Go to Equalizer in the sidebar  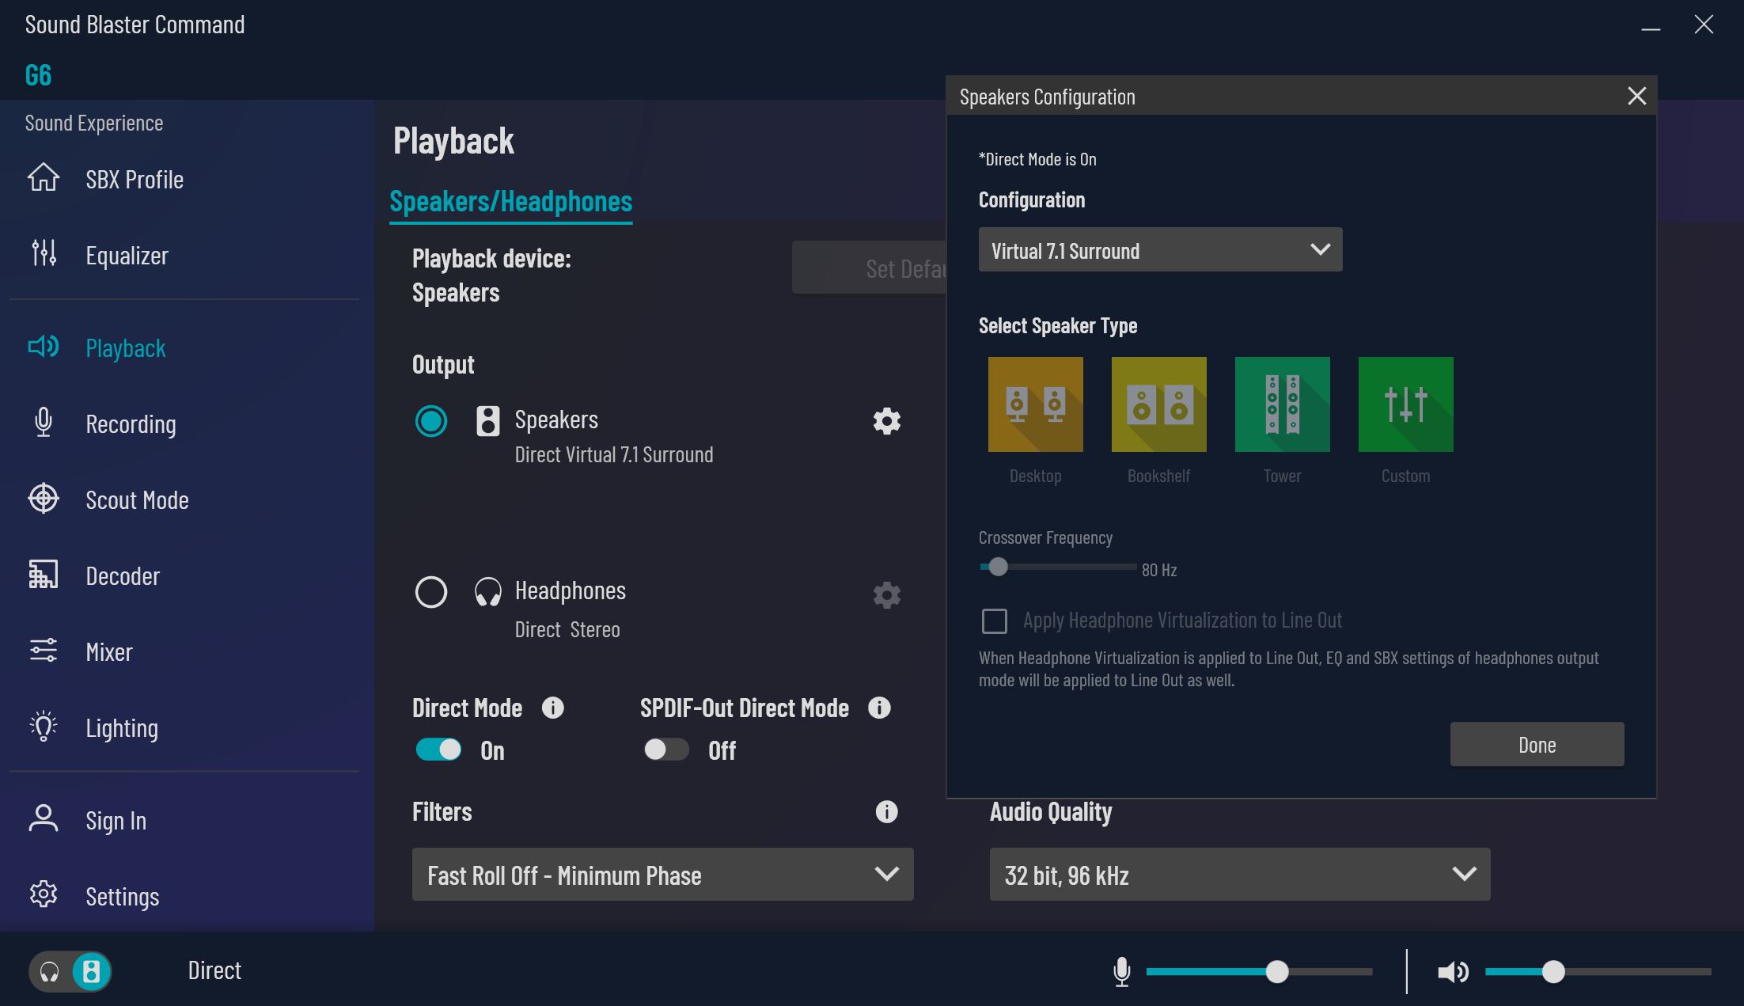(x=127, y=256)
